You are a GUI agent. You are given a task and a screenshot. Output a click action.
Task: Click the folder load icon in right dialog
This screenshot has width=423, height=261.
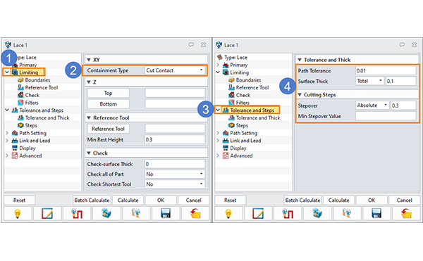tap(406, 214)
